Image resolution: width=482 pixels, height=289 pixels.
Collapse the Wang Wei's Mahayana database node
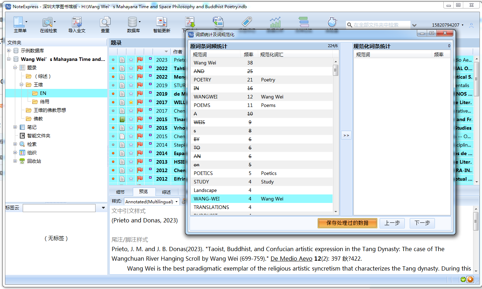click(x=8, y=59)
